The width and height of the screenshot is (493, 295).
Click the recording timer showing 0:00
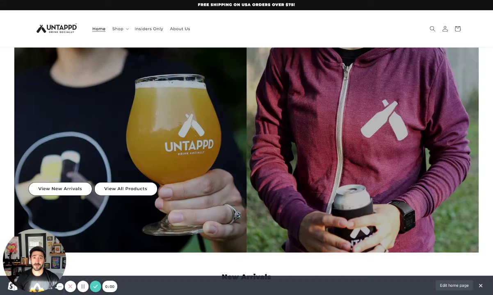[x=110, y=286]
